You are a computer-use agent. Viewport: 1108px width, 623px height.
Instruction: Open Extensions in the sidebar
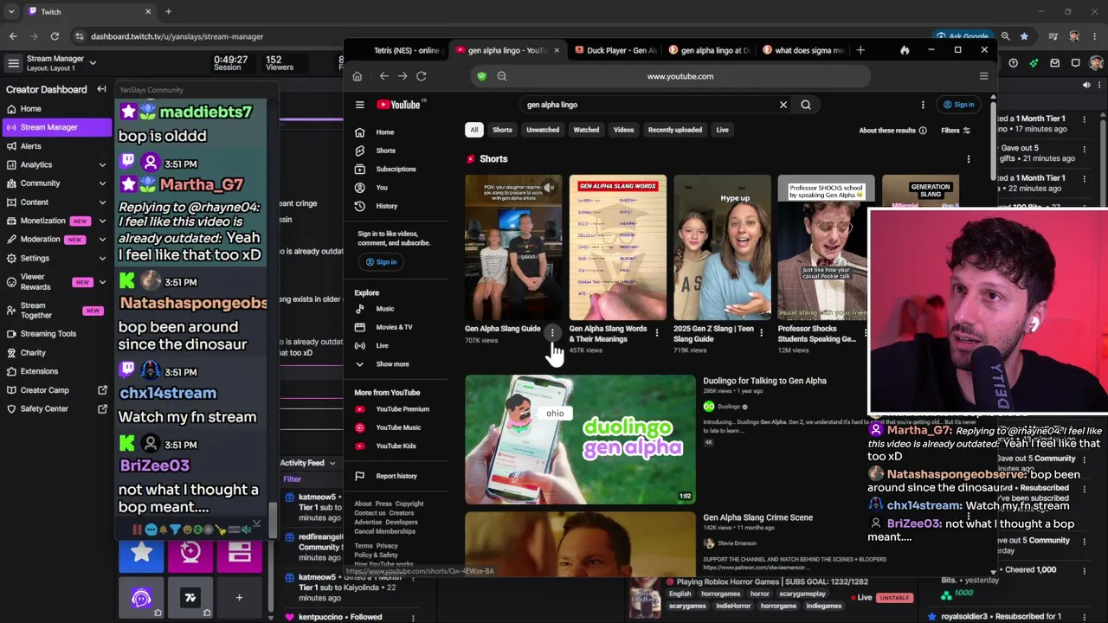(39, 371)
